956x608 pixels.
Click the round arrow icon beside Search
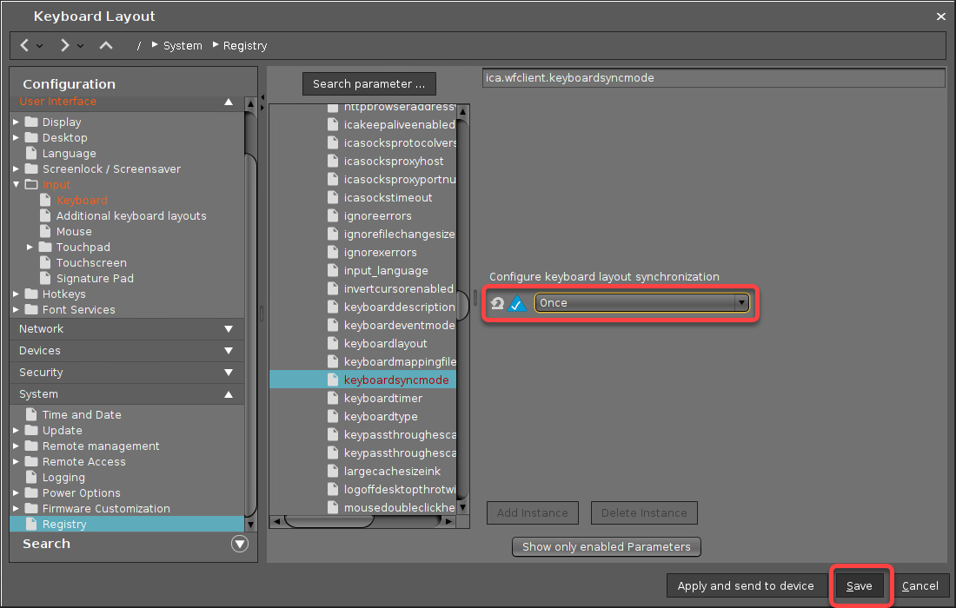240,544
